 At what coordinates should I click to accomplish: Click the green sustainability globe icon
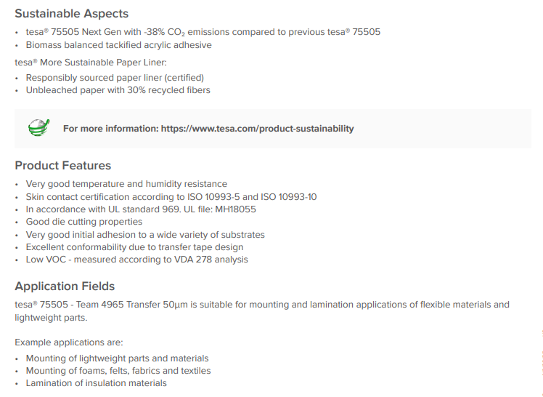pyautogui.click(x=38, y=128)
